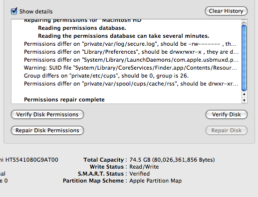Select the private/etc/cups group differs line
The image size is (258, 197).
pyautogui.click(x=106, y=76)
